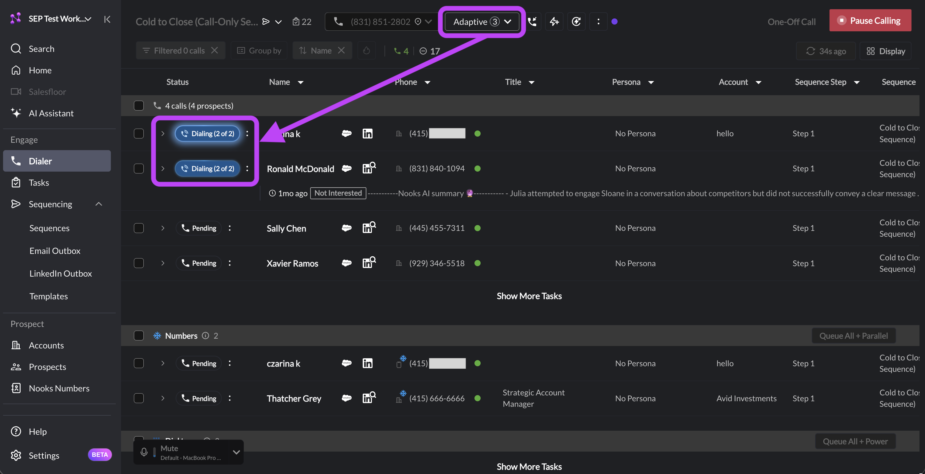
Task: Check the Sally Chen row checkbox
Action: [x=139, y=228]
